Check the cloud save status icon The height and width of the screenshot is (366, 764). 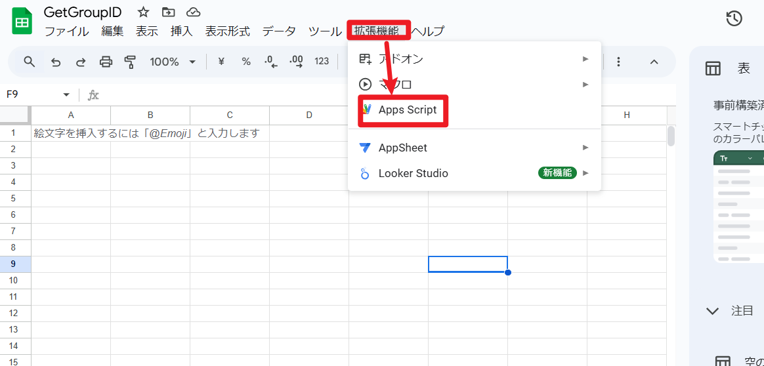(x=194, y=12)
